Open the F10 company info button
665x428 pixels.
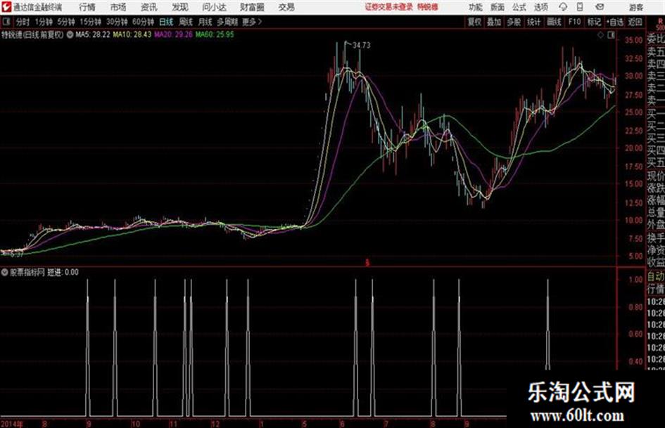574,22
